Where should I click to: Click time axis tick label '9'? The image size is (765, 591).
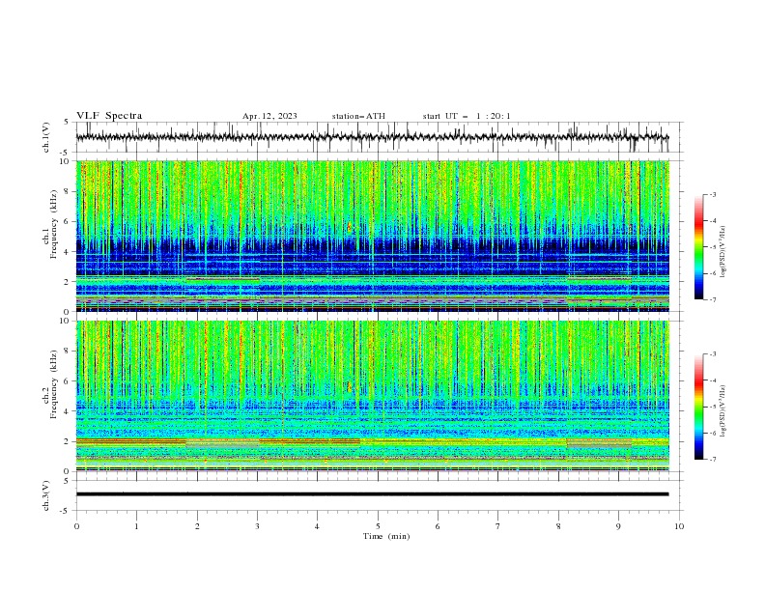tap(618, 526)
